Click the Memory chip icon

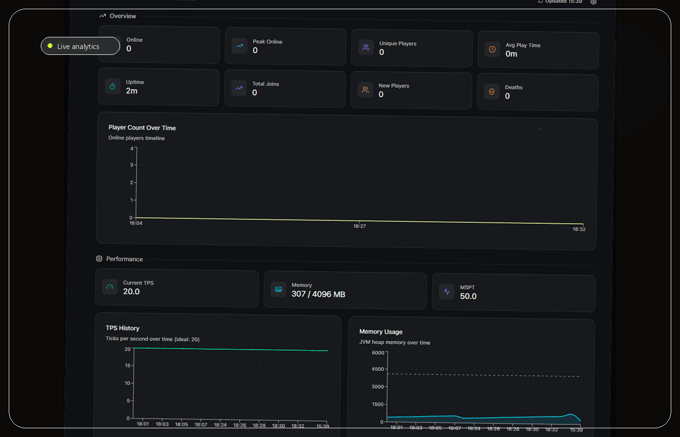278,289
